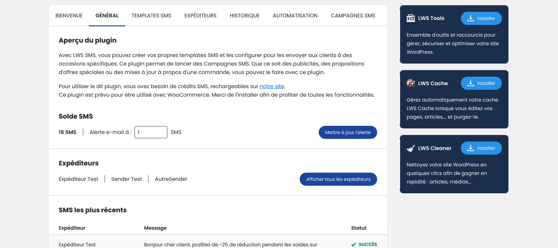Follow the 'notre site' link
The width and height of the screenshot is (558, 248).
coord(272,86)
